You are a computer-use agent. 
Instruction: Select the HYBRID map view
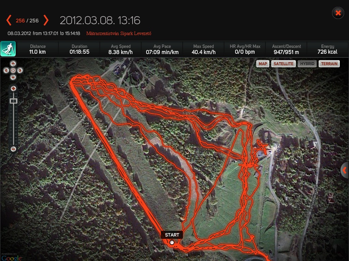tap(307, 64)
